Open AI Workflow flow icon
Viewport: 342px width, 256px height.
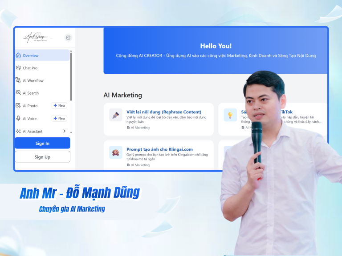click(x=18, y=80)
